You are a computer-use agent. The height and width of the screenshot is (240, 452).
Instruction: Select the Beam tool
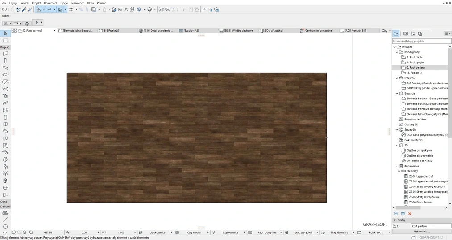[x=5, y=68]
